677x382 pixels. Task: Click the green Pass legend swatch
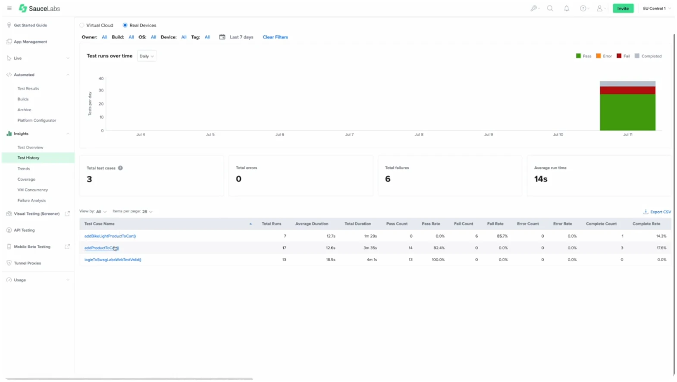click(578, 56)
